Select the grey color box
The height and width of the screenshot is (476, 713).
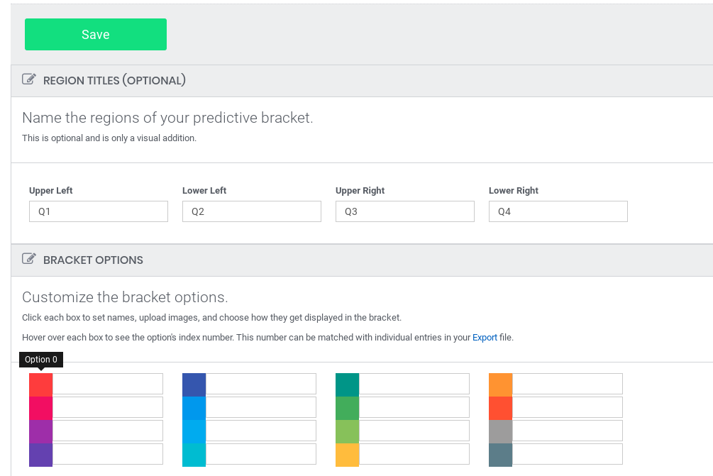pos(501,431)
